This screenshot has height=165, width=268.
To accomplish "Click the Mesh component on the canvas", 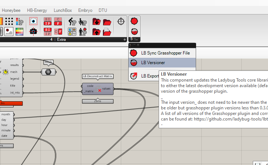I will coord(48,72).
